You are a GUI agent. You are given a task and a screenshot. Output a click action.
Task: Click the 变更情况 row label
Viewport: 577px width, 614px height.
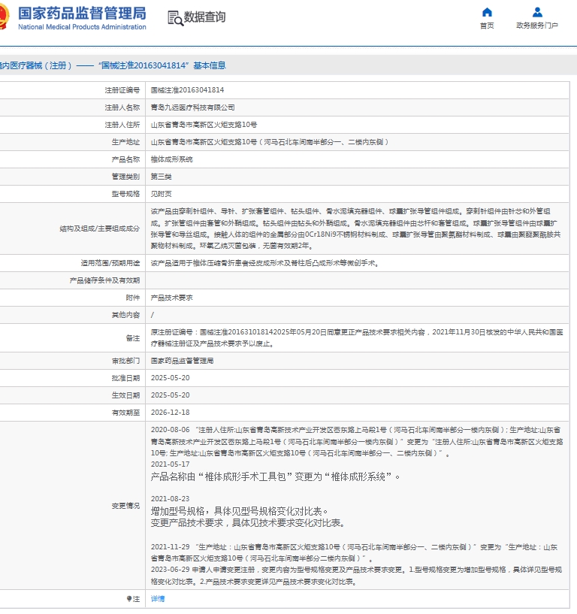click(125, 506)
